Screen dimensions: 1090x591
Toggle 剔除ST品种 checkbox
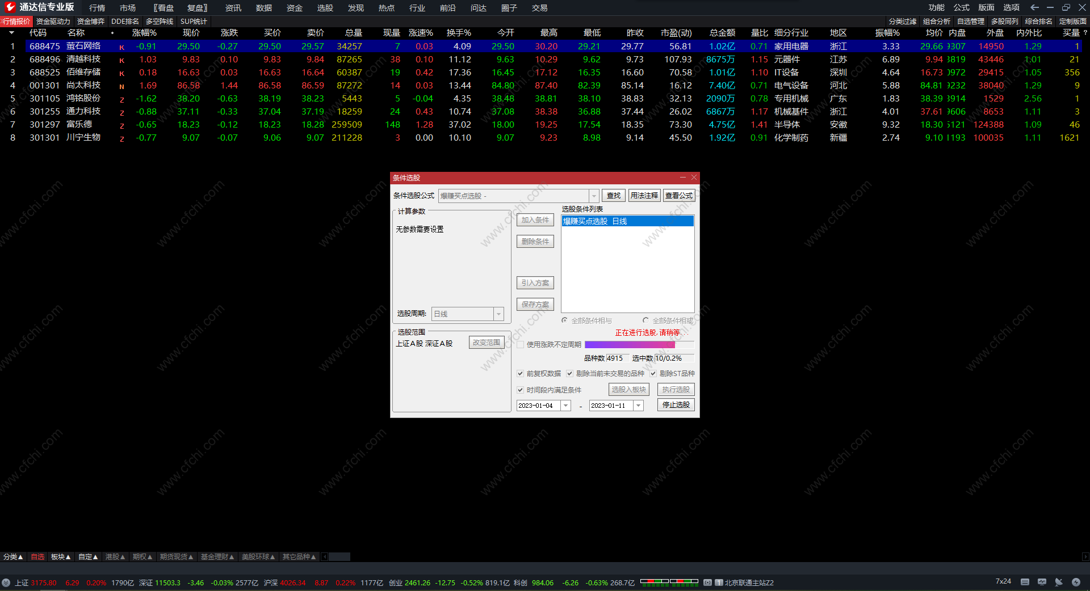coord(653,373)
